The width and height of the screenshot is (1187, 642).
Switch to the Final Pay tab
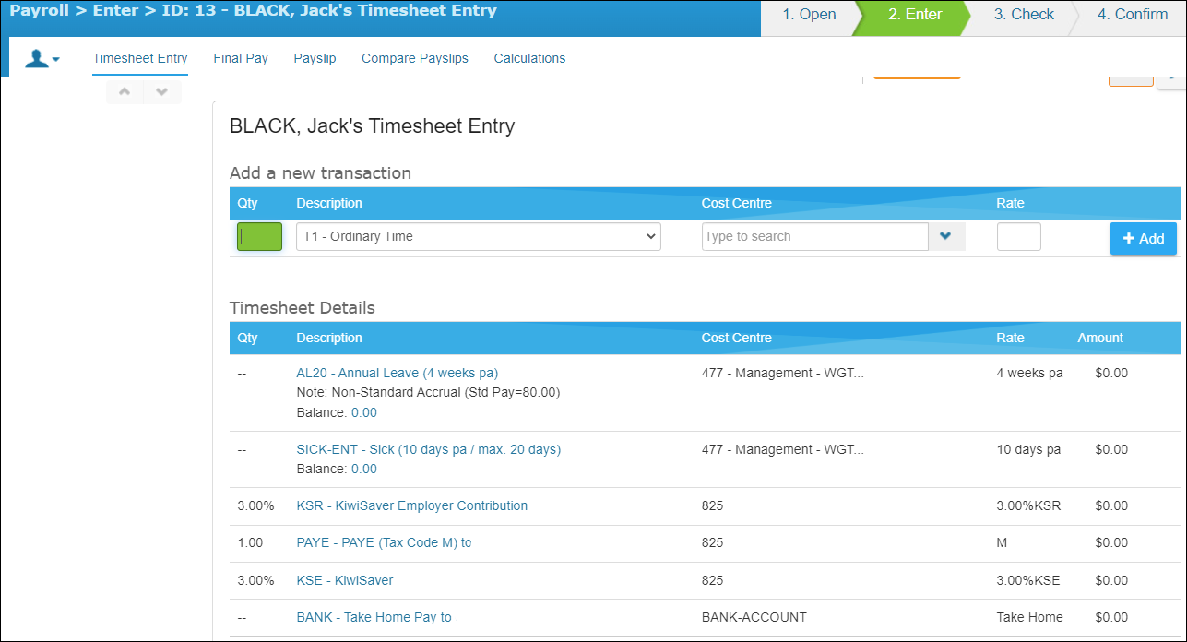(241, 58)
